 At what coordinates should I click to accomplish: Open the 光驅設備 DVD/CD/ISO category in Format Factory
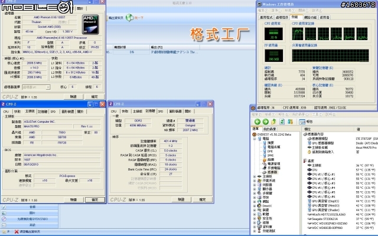(30, 219)
